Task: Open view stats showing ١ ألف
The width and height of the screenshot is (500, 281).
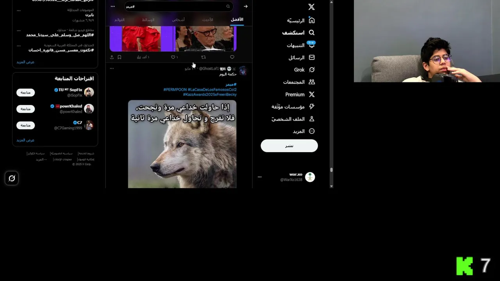Action: click(x=143, y=57)
